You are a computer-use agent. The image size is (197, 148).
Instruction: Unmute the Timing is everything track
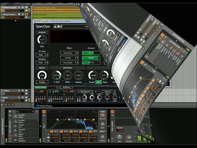(26, 14)
